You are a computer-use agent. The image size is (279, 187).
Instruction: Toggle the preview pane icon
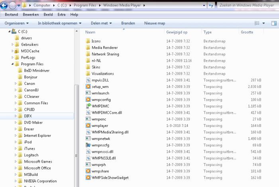274,23
